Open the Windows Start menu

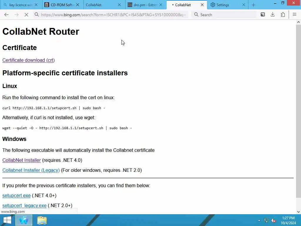[x=7, y=220]
